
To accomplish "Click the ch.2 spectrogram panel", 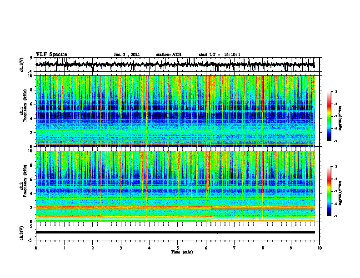I will [175, 186].
